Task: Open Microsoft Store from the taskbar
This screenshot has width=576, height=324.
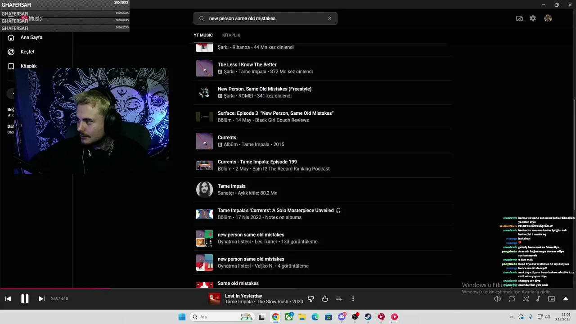Action: point(328,317)
